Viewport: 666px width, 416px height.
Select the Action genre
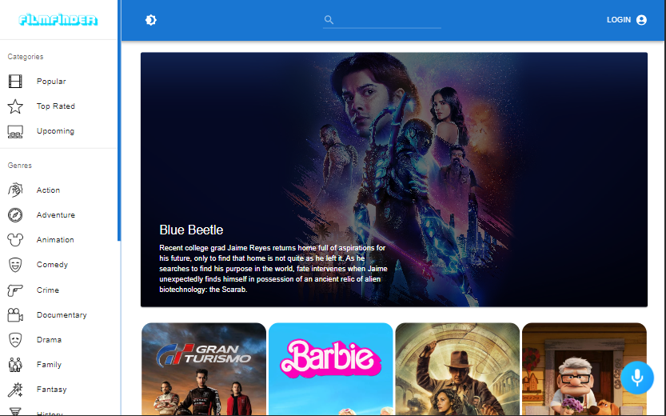point(48,190)
